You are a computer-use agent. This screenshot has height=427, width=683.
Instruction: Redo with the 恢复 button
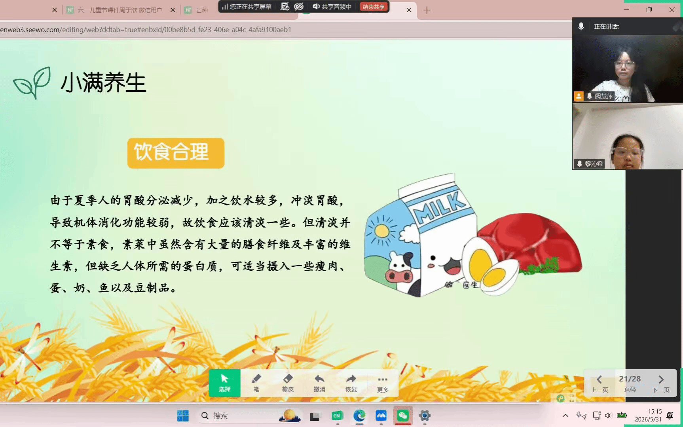[351, 383]
